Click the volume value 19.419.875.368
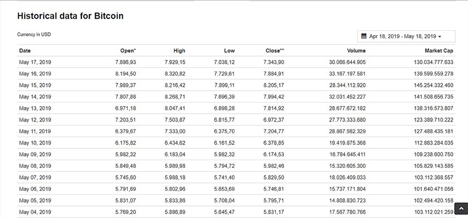The width and height of the screenshot is (468, 218). [347, 143]
